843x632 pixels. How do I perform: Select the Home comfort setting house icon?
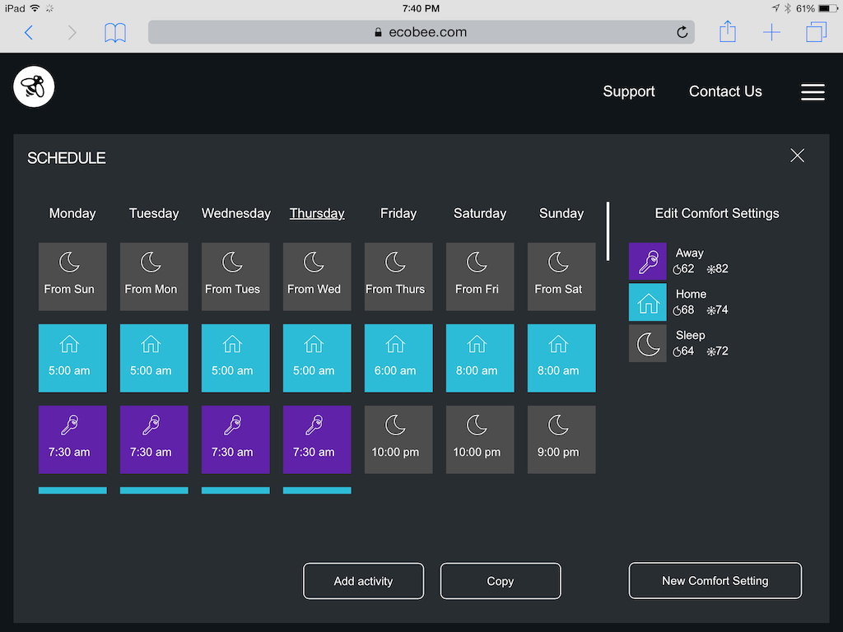point(647,302)
